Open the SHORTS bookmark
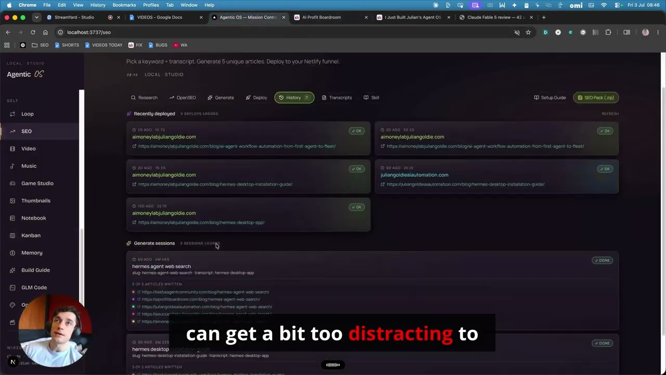 tap(67, 45)
